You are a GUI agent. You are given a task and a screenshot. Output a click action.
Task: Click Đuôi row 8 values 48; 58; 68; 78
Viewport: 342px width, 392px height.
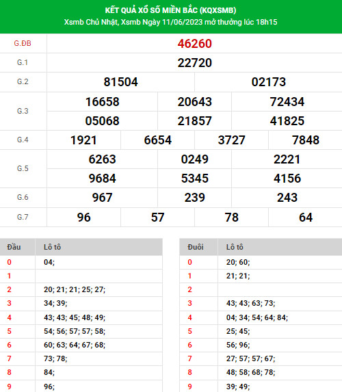pos(251,372)
